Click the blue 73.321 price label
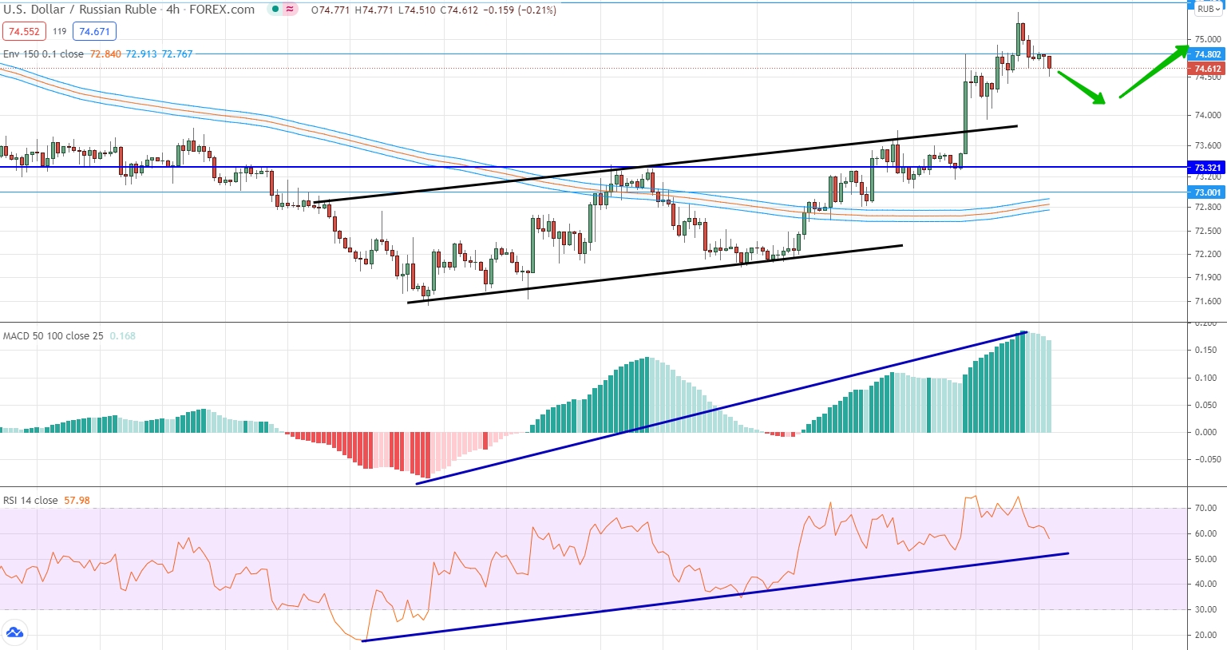Screen dimensions: 1227x650 [x=1207, y=168]
